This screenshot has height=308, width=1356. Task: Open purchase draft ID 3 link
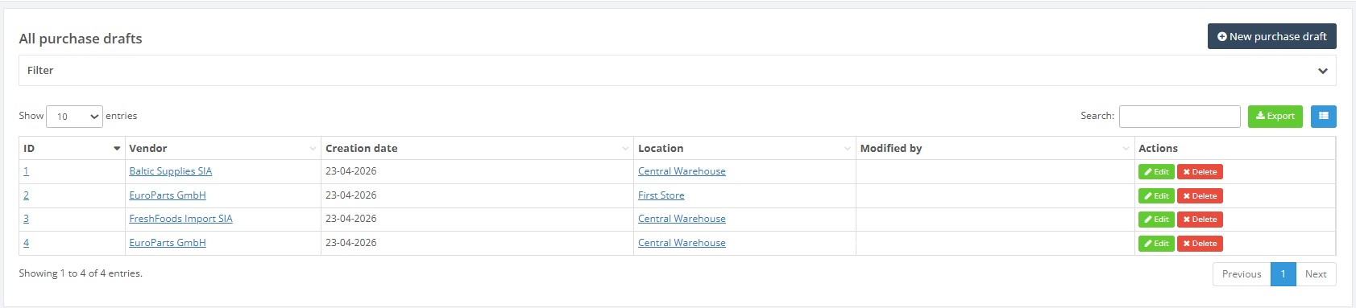tap(26, 219)
